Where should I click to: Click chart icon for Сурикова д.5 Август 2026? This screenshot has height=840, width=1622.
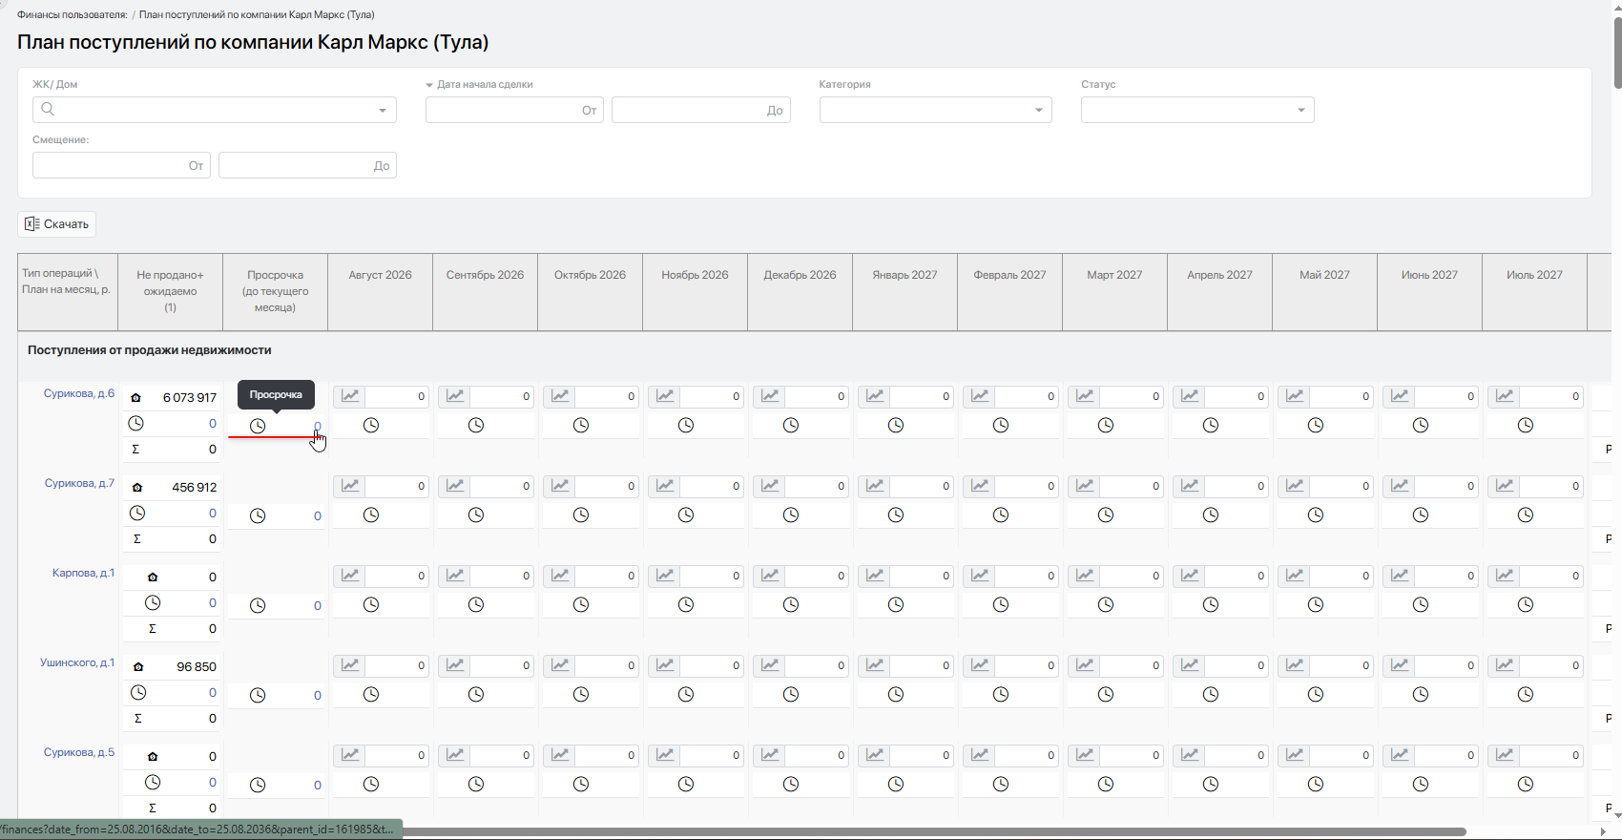tap(350, 755)
